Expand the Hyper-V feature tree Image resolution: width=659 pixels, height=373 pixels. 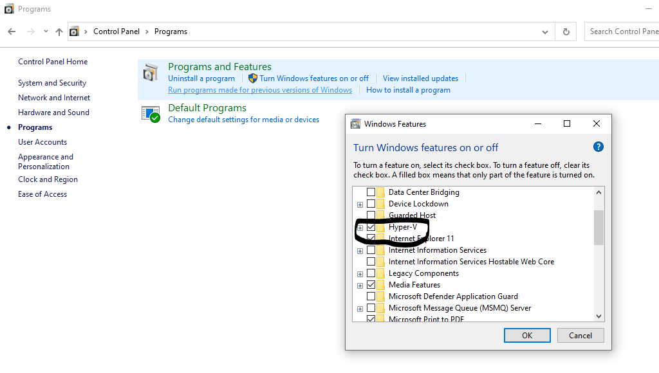(x=360, y=228)
